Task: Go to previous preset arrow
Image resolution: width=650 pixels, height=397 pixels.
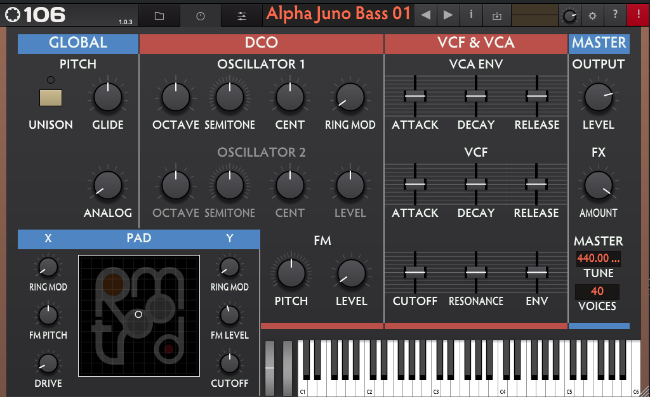Action: coord(425,15)
